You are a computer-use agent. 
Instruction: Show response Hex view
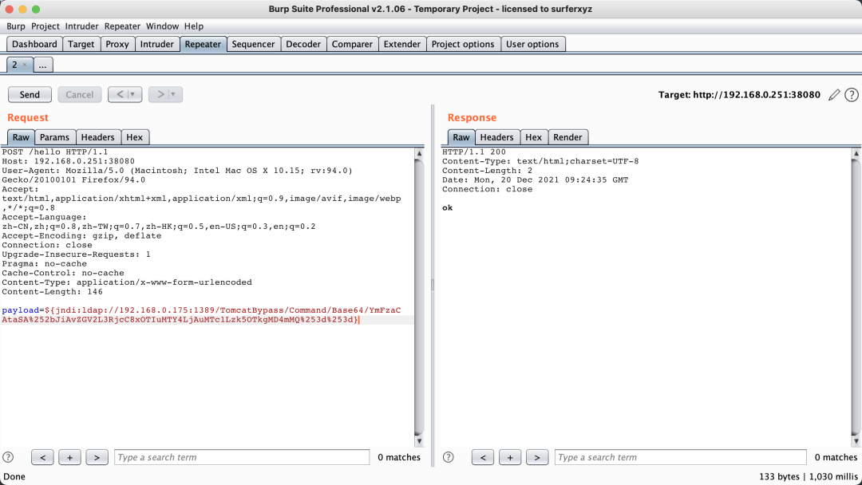click(533, 137)
